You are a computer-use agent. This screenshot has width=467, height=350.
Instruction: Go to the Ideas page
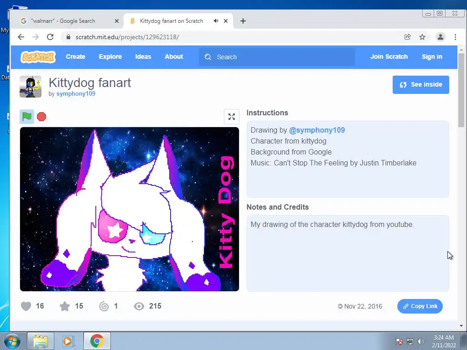pyautogui.click(x=143, y=57)
